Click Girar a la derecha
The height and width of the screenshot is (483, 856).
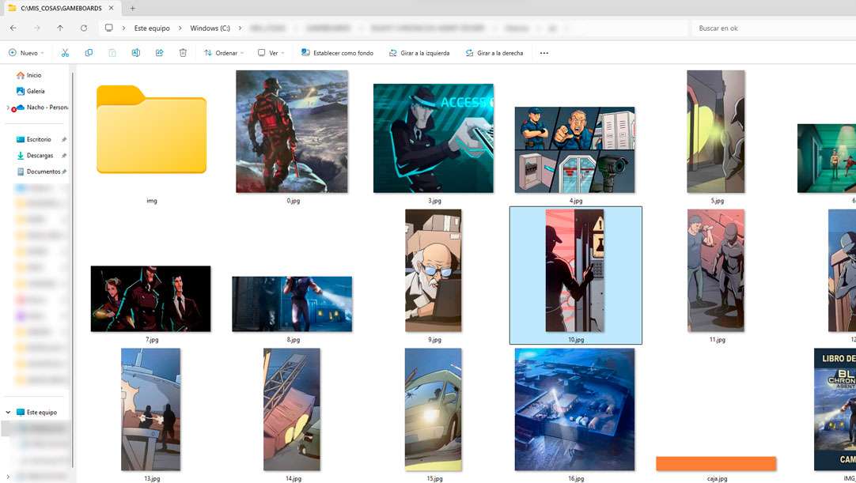pos(494,53)
